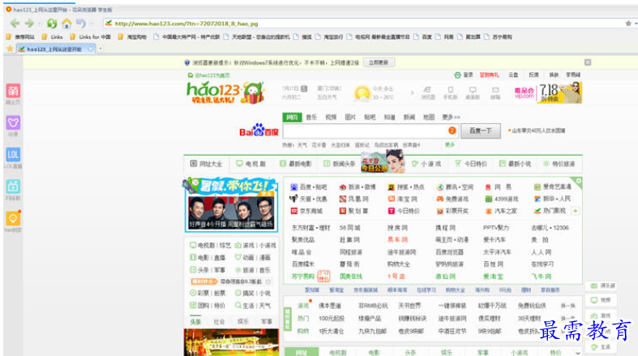
Task: Open the 好声音 promo banner thumbnail
Action: [x=231, y=212]
